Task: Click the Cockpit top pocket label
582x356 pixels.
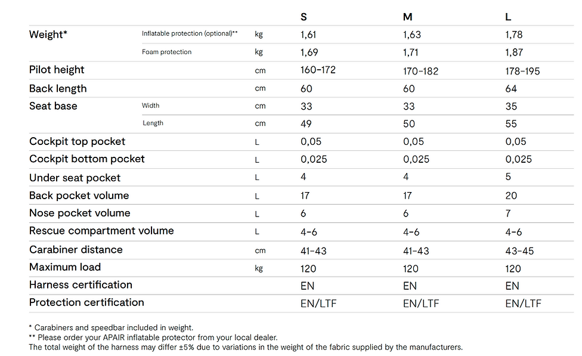Action: pyautogui.click(x=78, y=141)
